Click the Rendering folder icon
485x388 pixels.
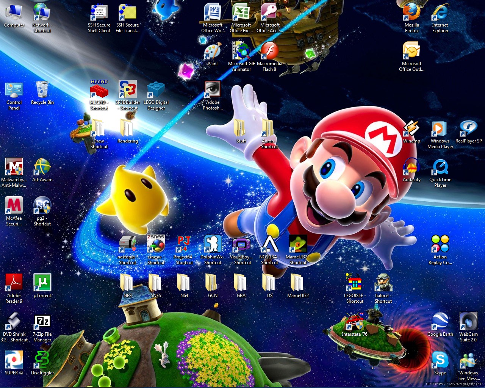click(127, 129)
